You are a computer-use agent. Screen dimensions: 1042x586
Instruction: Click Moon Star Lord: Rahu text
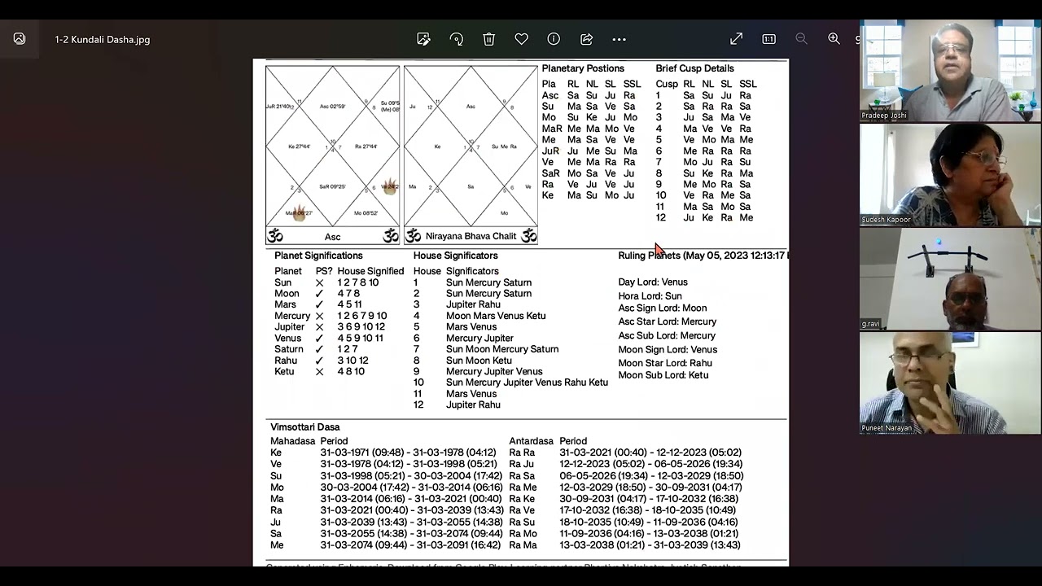pyautogui.click(x=665, y=364)
